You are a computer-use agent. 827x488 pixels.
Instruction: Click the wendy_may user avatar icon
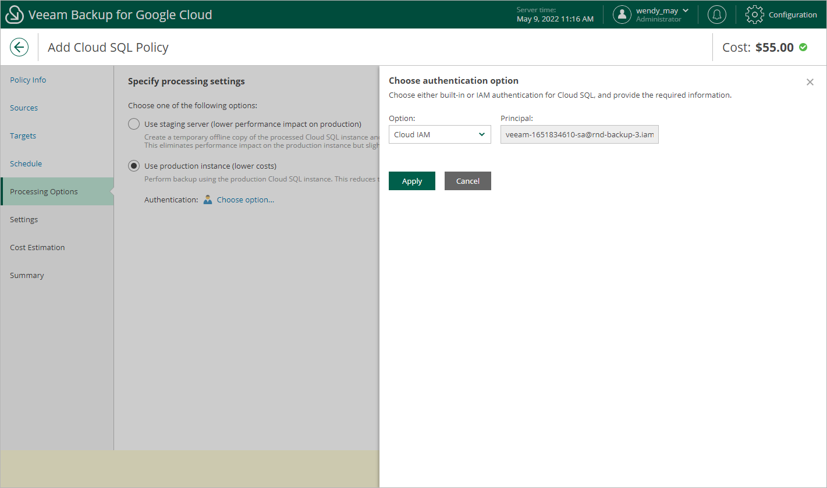tap(622, 15)
